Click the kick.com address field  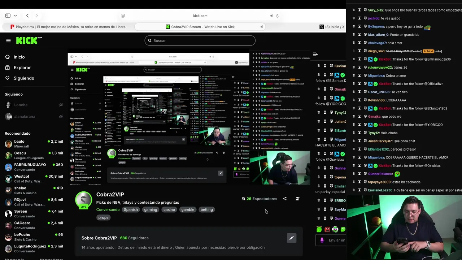(200, 16)
